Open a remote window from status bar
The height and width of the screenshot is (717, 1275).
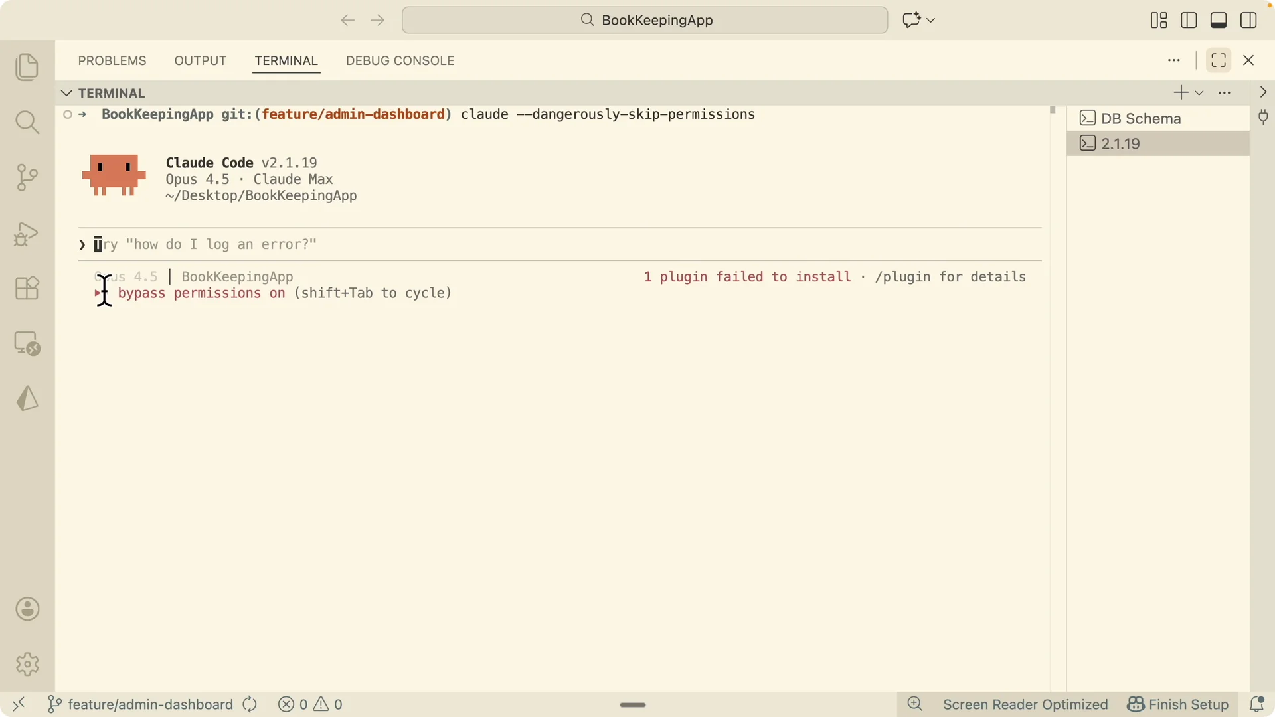(x=19, y=704)
